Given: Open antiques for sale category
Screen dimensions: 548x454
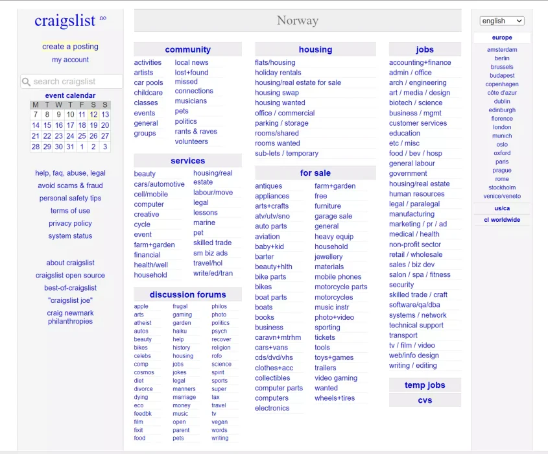Looking at the screenshot, I should click(x=268, y=186).
